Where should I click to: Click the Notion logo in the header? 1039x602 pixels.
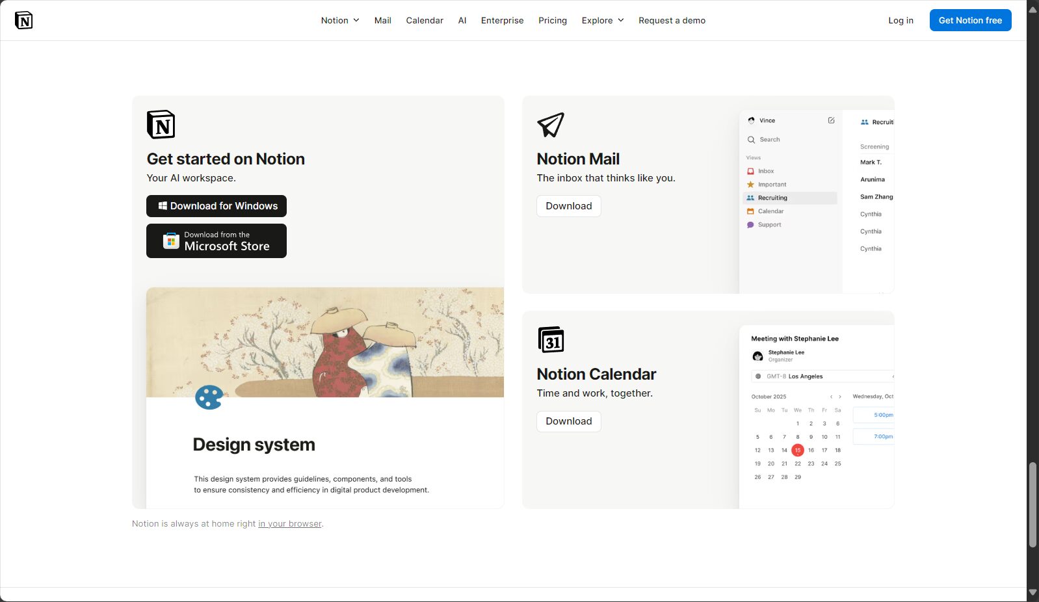[23, 20]
